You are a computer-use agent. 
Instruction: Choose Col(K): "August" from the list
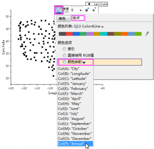coord(75,119)
